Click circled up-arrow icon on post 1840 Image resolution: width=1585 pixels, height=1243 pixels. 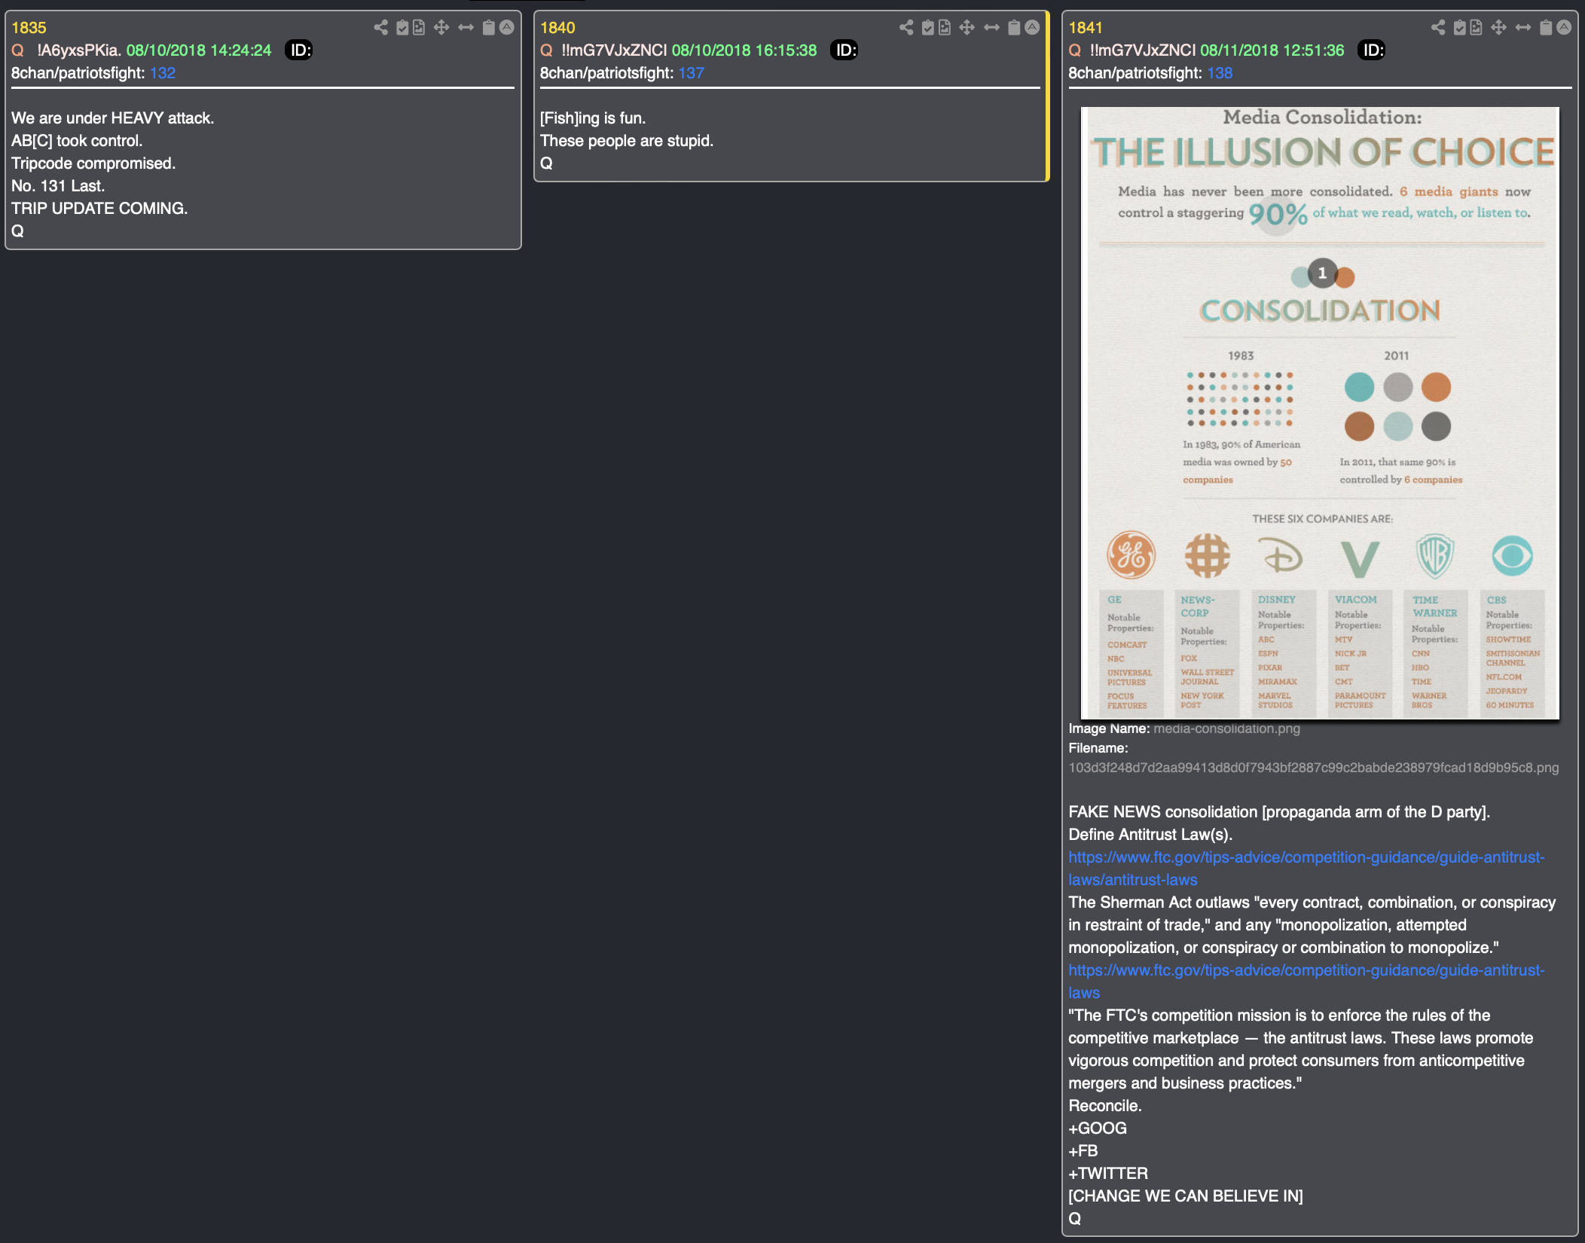(x=1033, y=28)
